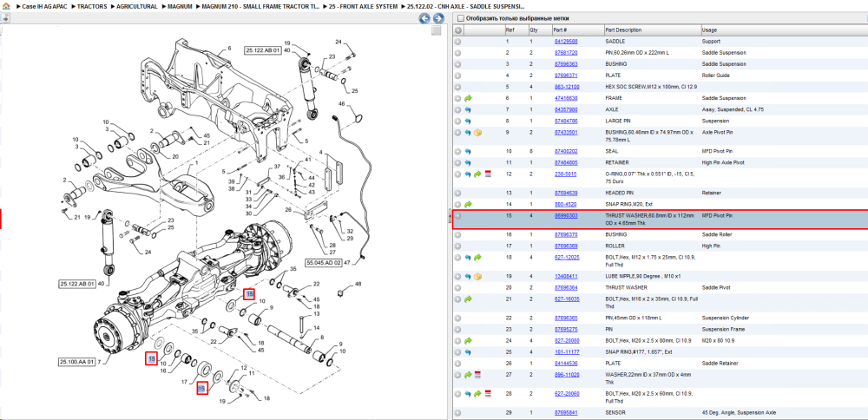Go to the Home icon in breadcrumb
This screenshot has height=420, width=868.
[5, 6]
